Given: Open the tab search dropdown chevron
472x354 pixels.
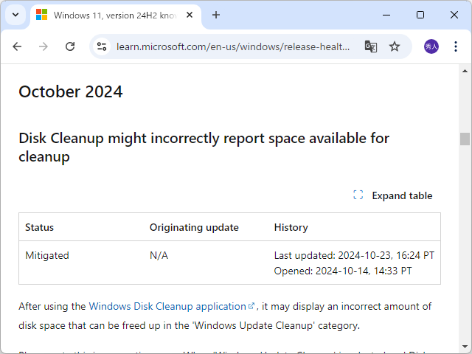Looking at the screenshot, I should tap(15, 15).
